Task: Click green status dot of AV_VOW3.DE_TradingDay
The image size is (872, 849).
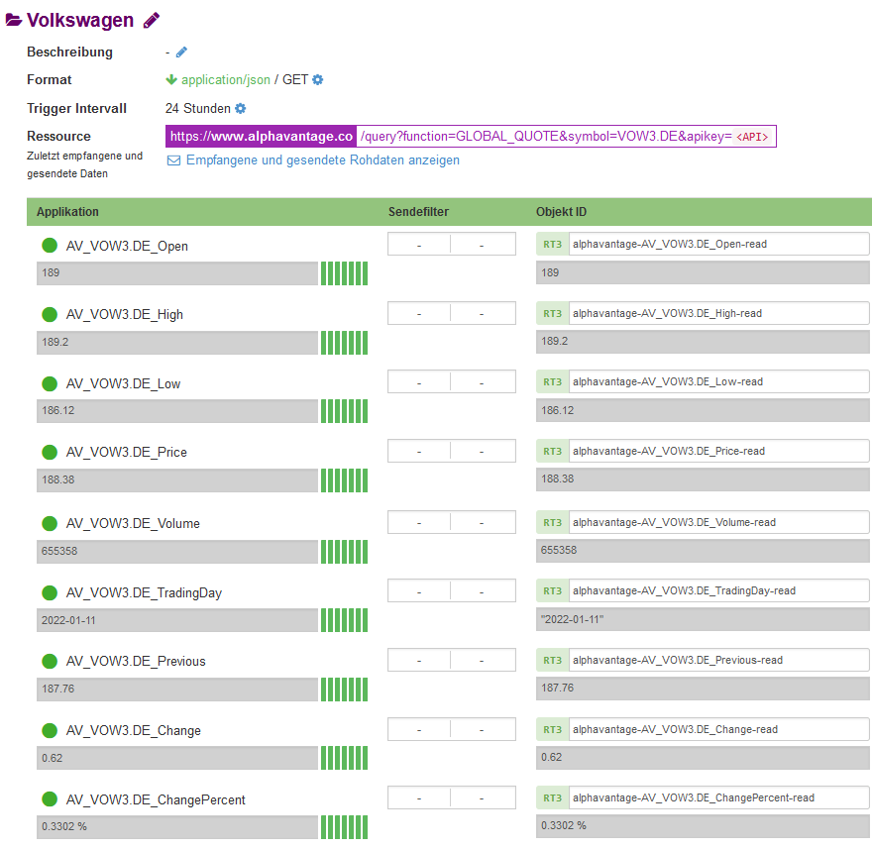Action: pyautogui.click(x=50, y=592)
